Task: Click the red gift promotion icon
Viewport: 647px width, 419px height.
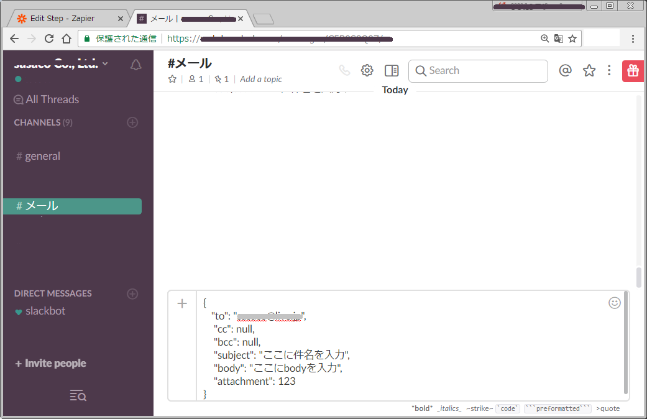Action: point(633,70)
